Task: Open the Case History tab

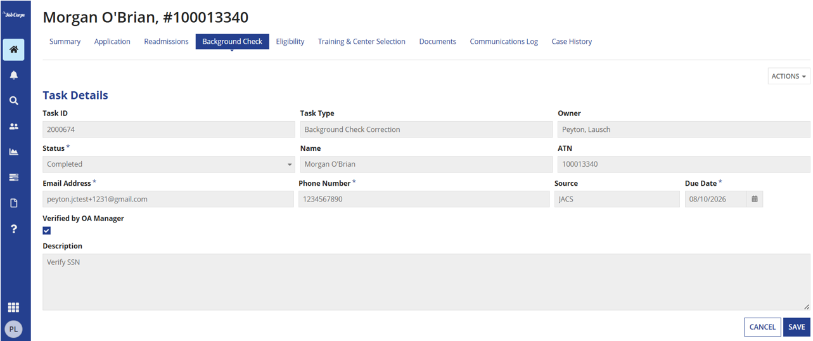Action: coord(572,42)
